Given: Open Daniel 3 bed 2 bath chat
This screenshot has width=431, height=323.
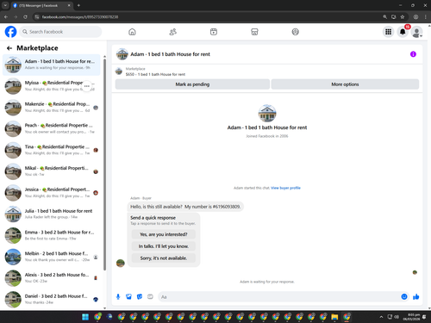Looking at the screenshot, I should coord(52,300).
